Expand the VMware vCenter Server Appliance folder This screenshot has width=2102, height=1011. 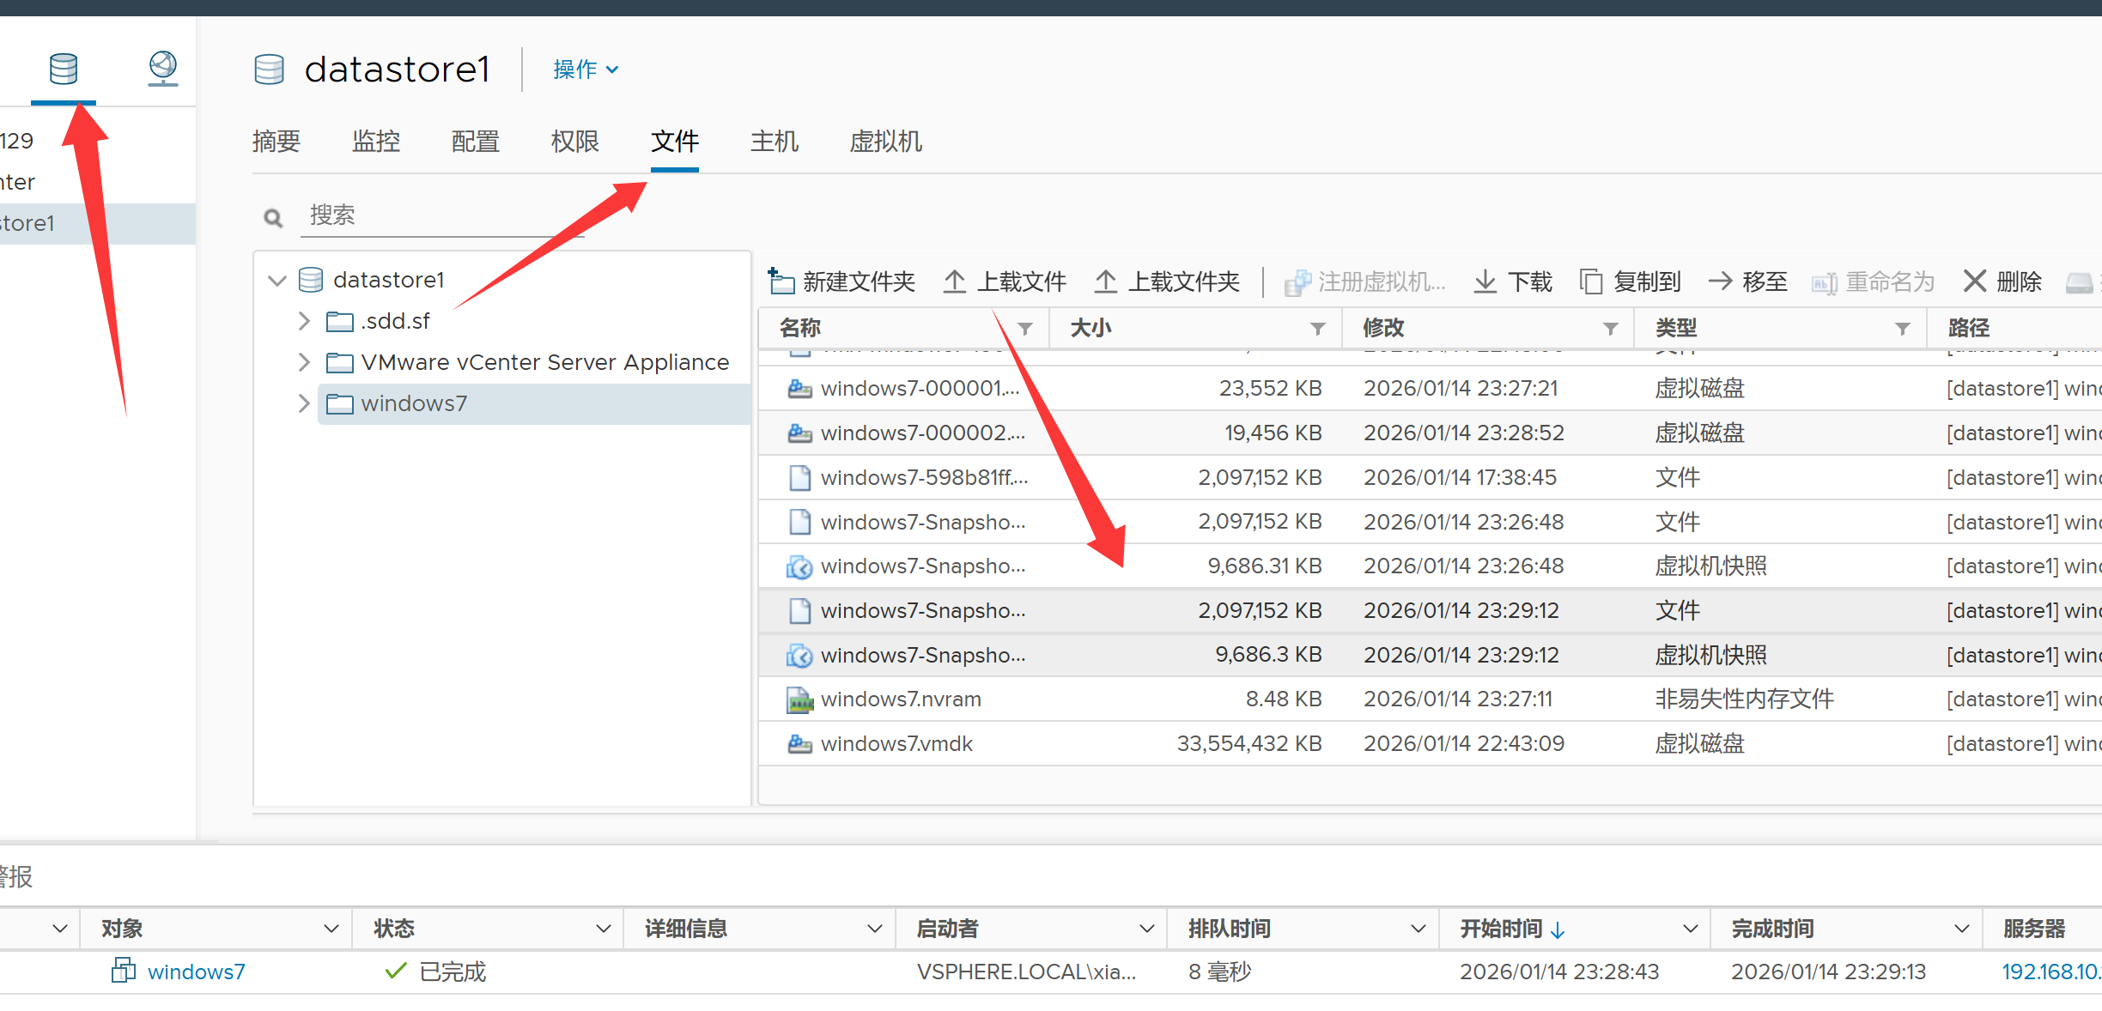(x=304, y=362)
